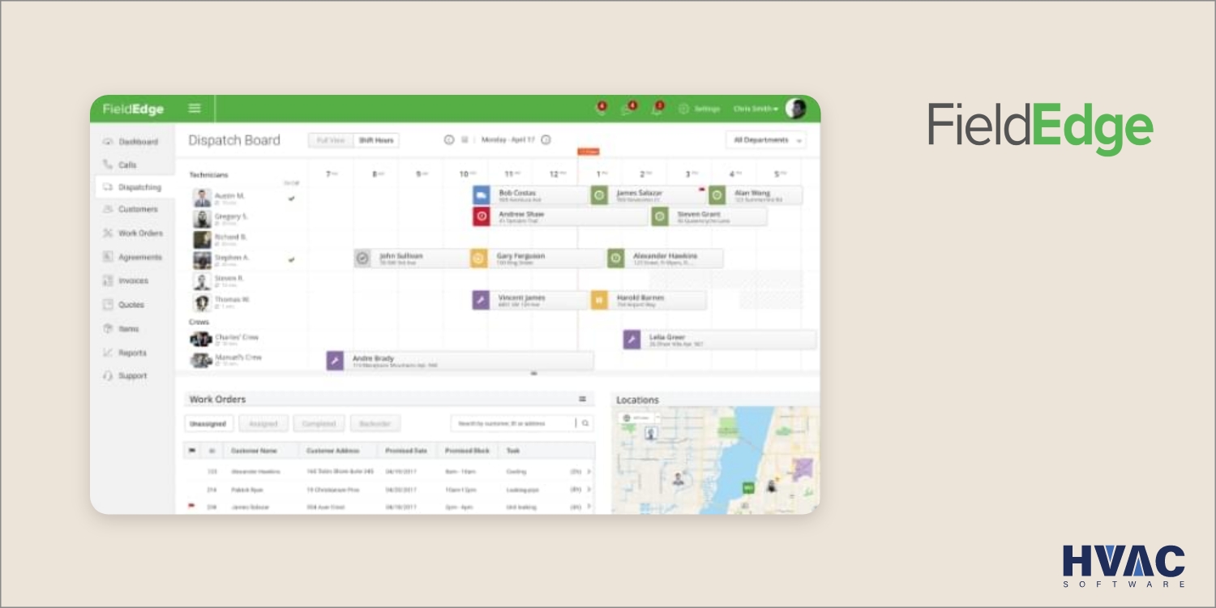Click purple wrench icon on Andre Brady job
Screen dimensions: 1216x608
point(335,361)
